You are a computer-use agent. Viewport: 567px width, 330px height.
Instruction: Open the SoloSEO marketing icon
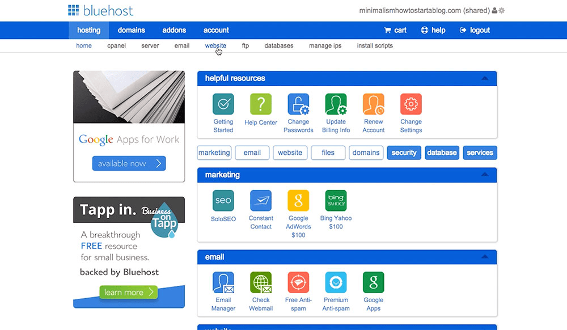click(223, 201)
